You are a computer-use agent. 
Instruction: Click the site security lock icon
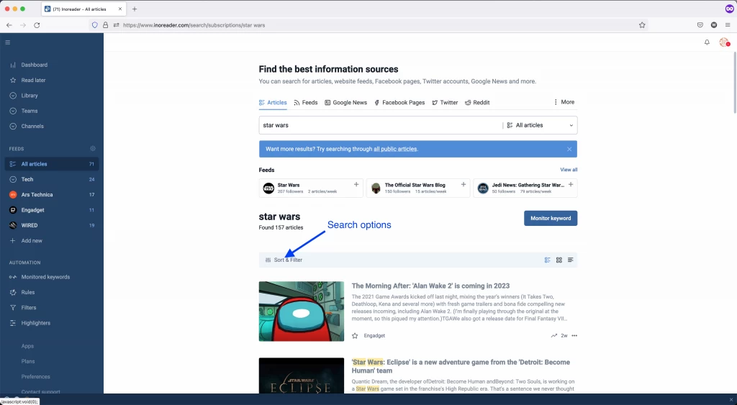(105, 25)
